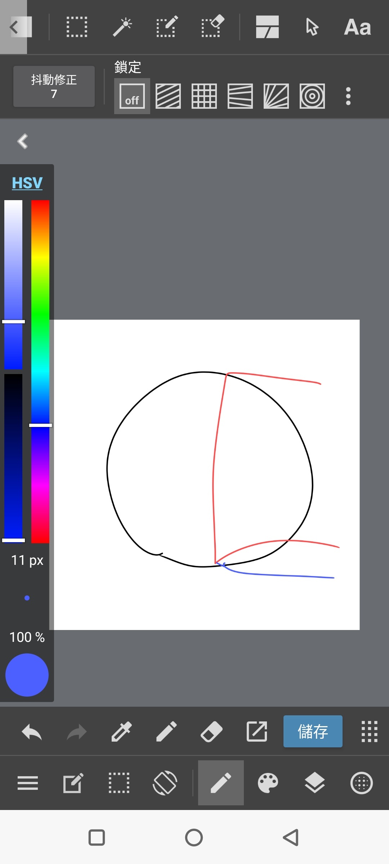Select the selection pen tool
389x864 pixels.
167,27
